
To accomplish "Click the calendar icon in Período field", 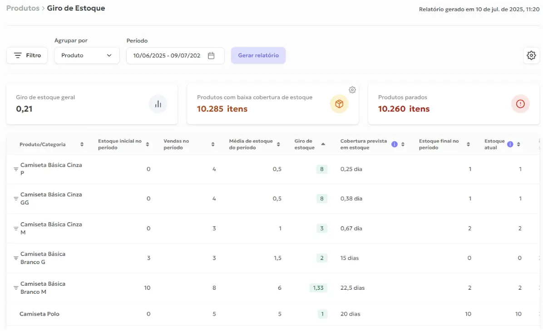I will (x=211, y=56).
